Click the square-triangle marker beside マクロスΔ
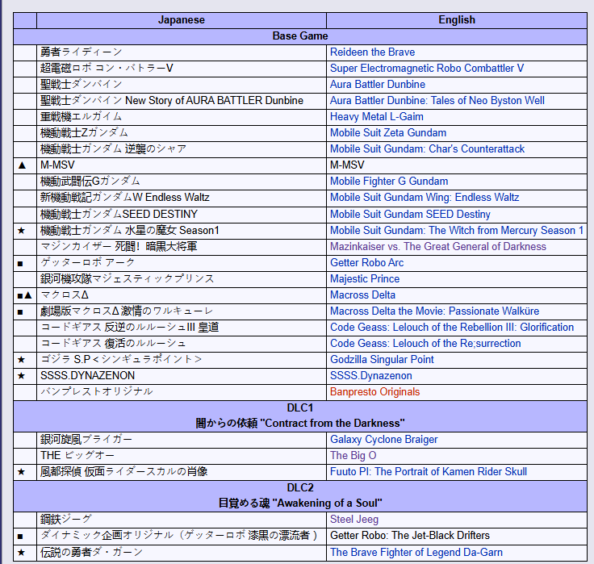 pyautogui.click(x=25, y=295)
